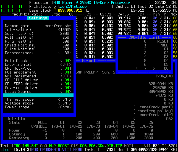
Task: Toggle CPU-IDLE driver setting
Action: [66, 80]
